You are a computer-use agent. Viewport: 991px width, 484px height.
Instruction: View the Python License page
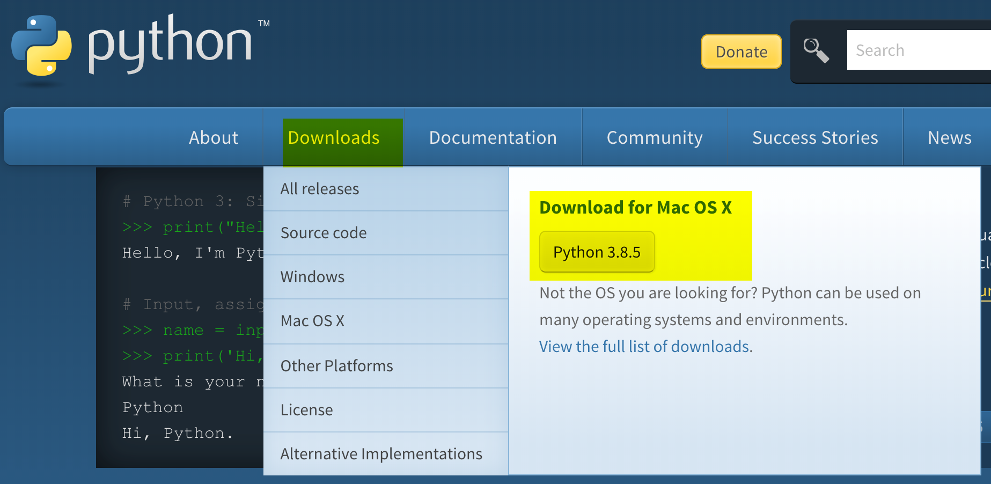tap(306, 409)
